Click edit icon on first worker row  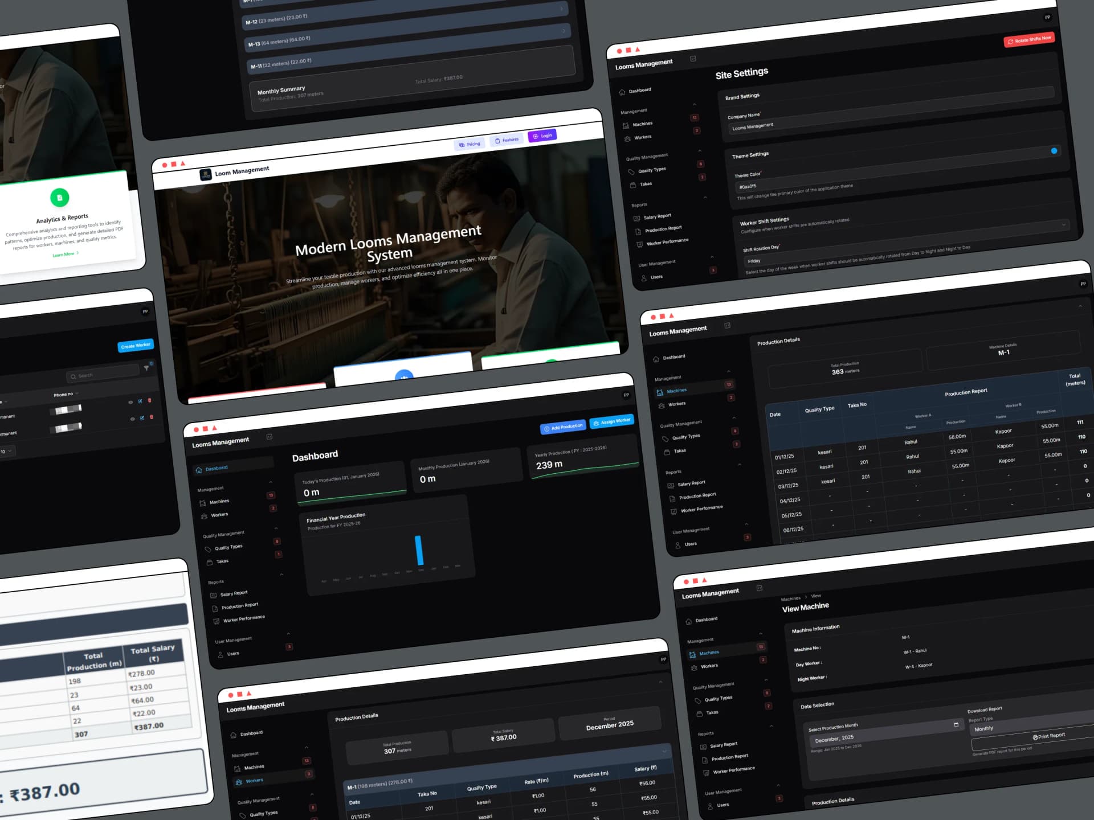click(140, 401)
